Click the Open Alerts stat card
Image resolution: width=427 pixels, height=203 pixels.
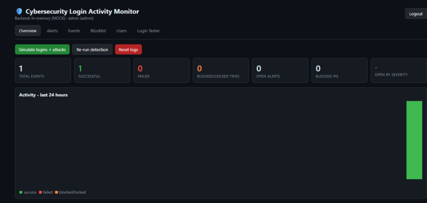click(x=280, y=70)
